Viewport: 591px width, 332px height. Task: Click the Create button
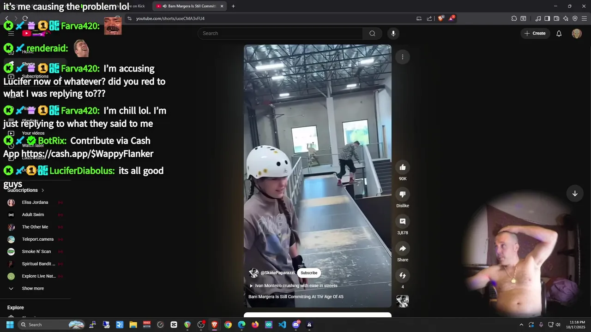535,33
